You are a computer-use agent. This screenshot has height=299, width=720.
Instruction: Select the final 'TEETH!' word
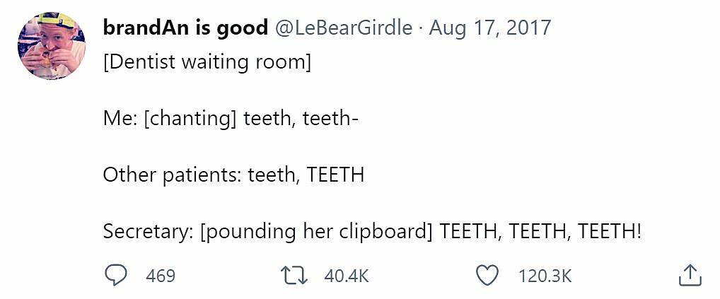609,230
